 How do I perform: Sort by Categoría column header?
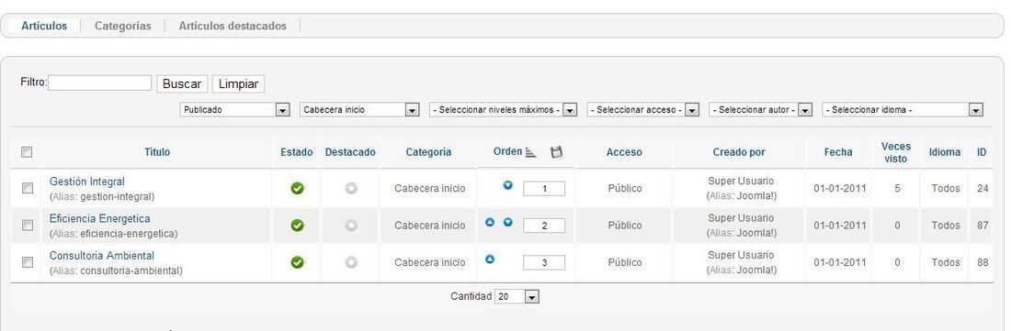pos(429,152)
